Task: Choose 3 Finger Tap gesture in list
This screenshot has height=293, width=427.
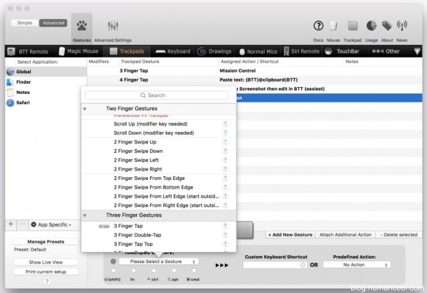Action: tap(159, 226)
